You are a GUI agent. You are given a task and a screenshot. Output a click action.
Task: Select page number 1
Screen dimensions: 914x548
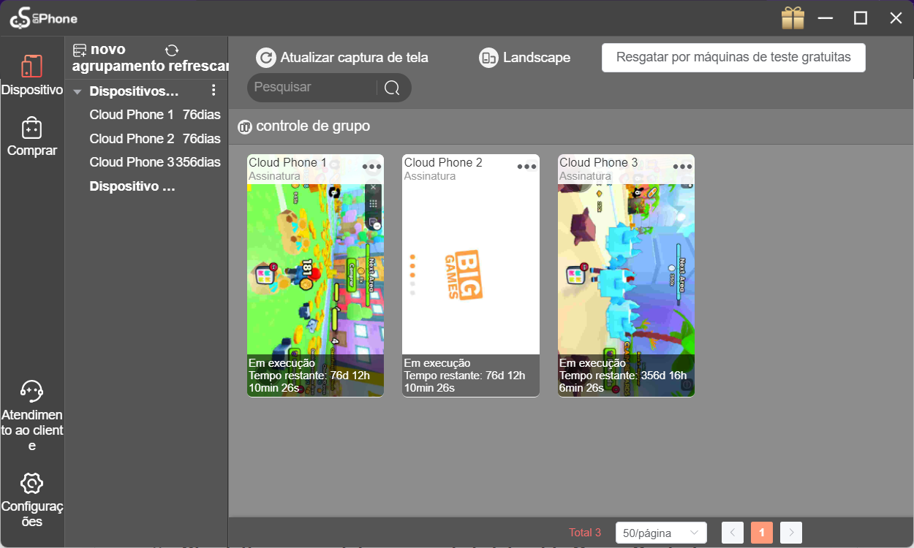point(762,533)
